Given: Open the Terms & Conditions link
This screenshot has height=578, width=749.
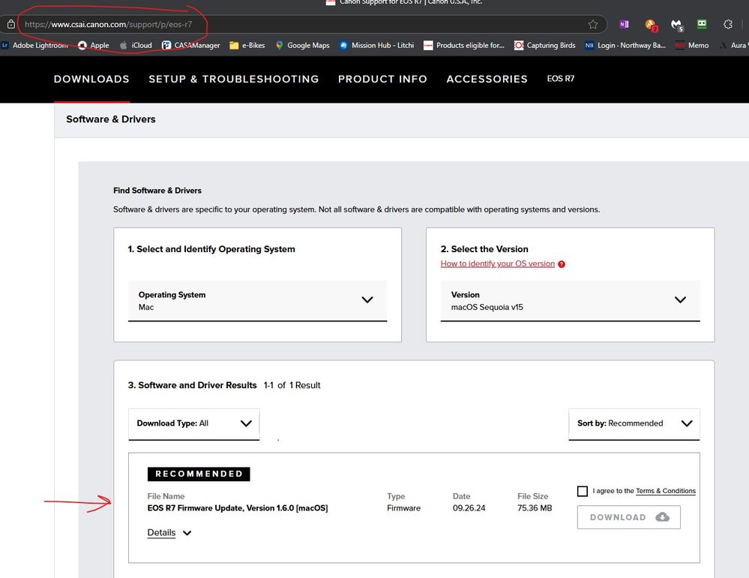Looking at the screenshot, I should click(x=666, y=491).
